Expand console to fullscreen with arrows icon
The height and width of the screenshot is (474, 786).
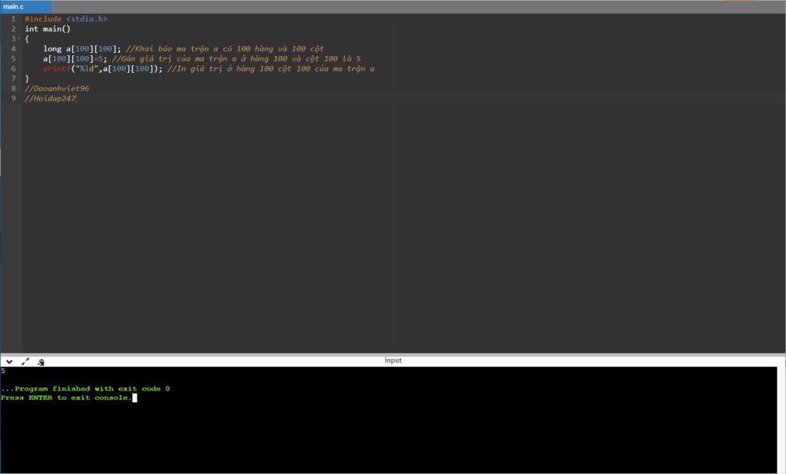pos(25,361)
